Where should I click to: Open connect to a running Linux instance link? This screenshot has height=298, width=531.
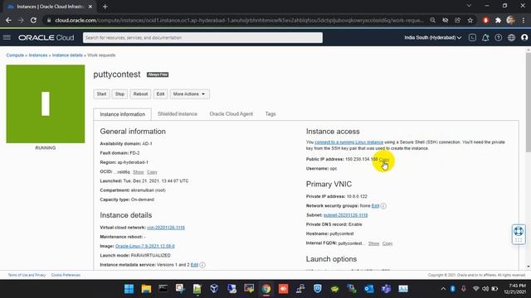pos(348,142)
